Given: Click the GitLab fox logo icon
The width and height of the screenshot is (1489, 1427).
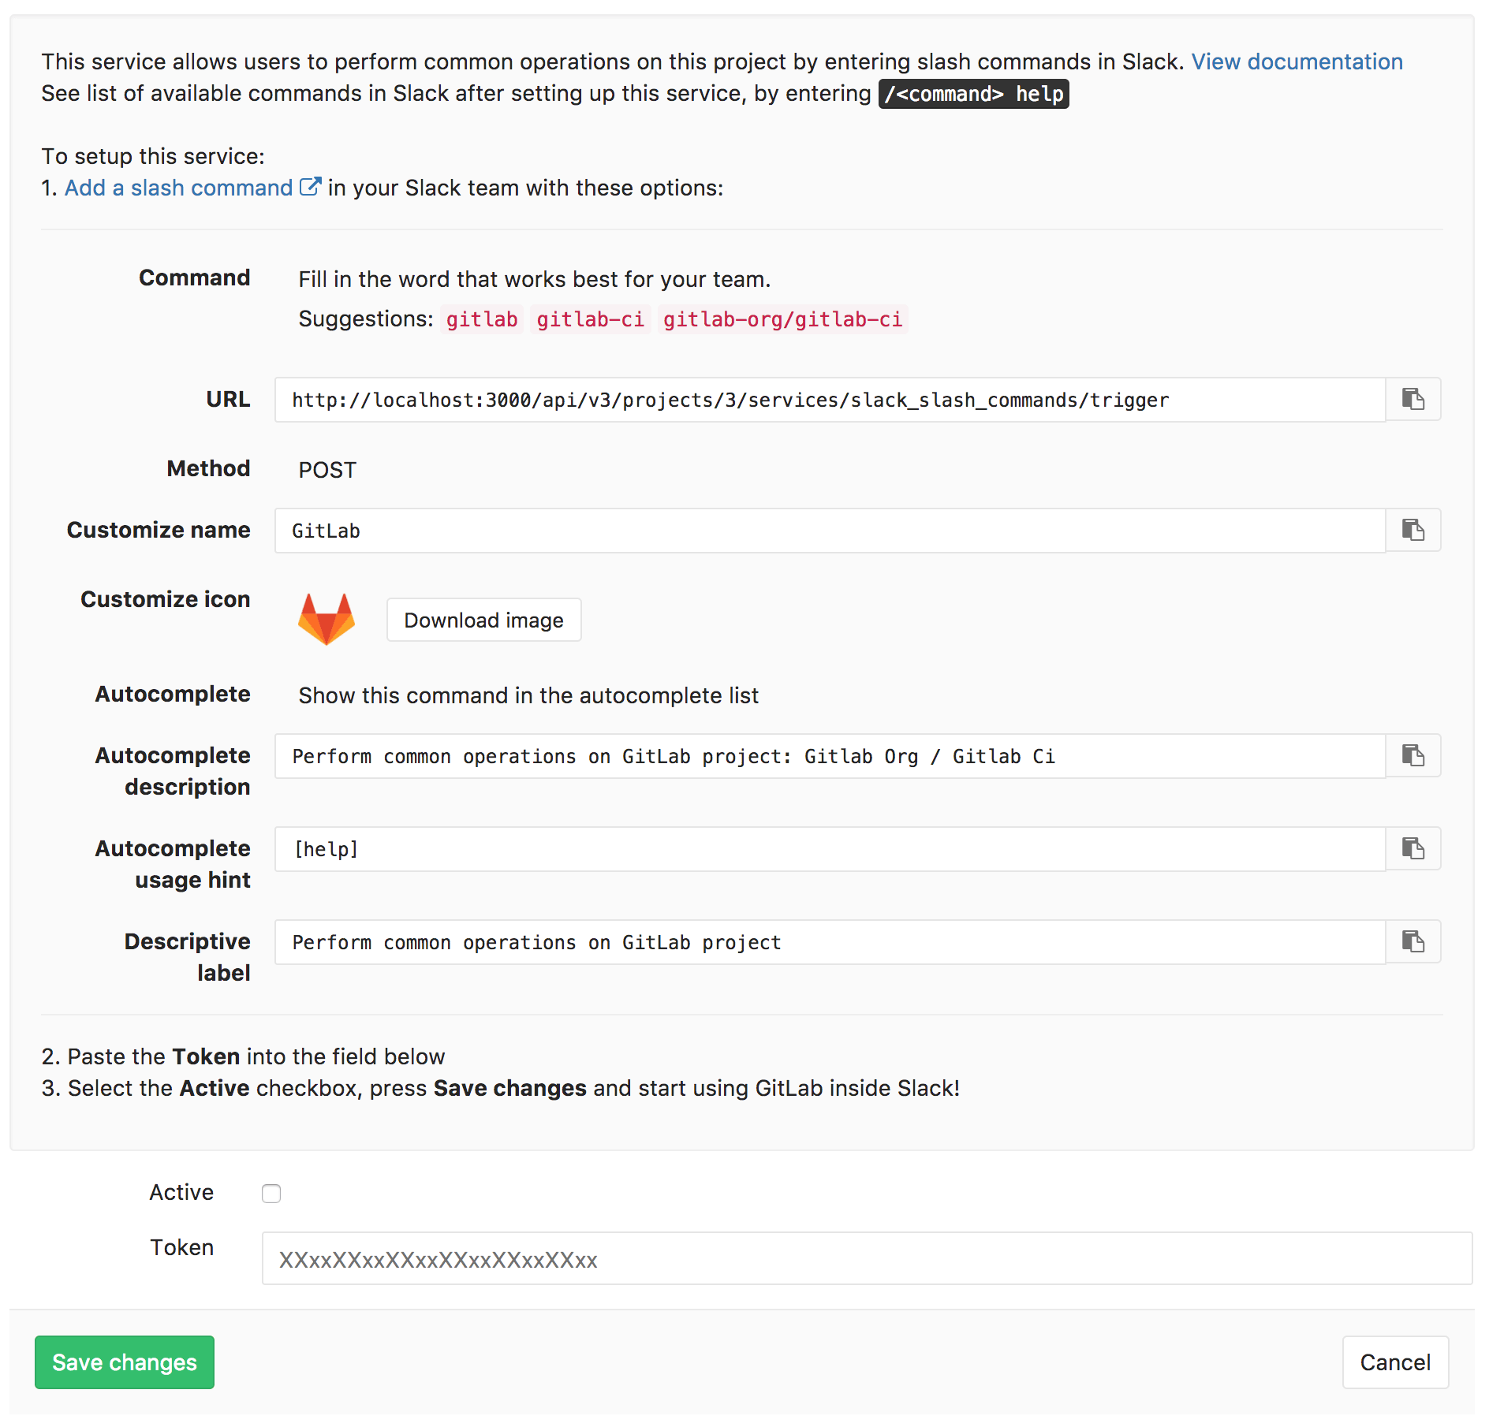Looking at the screenshot, I should pyautogui.click(x=327, y=620).
